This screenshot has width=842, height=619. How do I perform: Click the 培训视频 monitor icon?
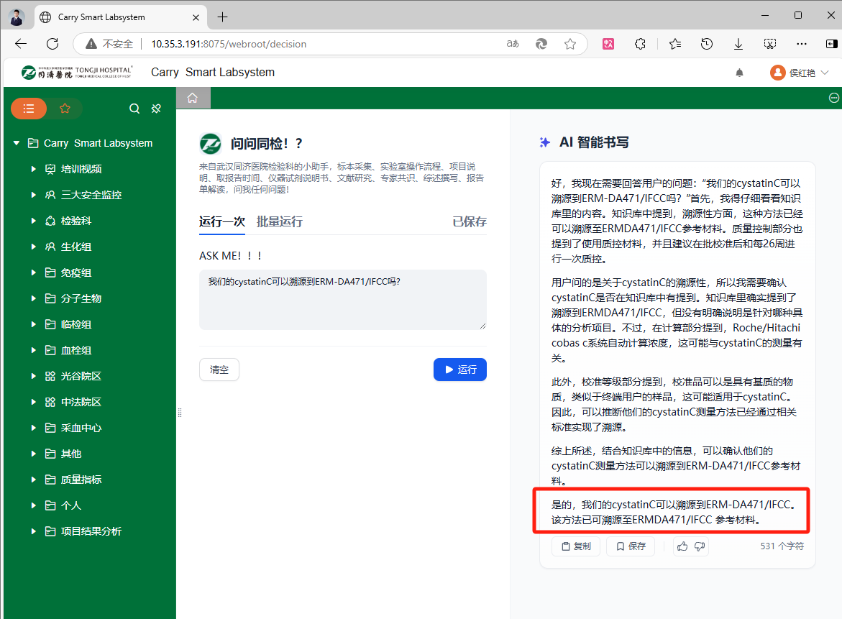tap(50, 169)
